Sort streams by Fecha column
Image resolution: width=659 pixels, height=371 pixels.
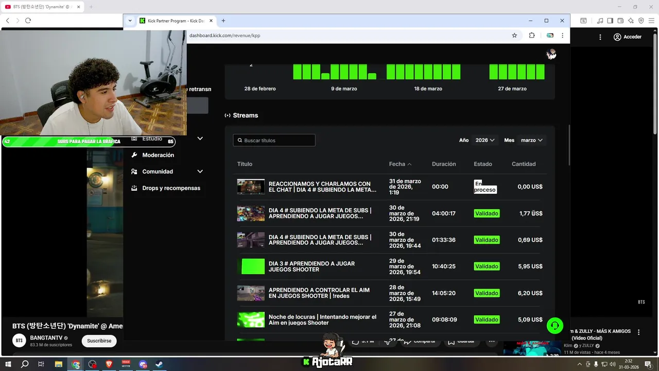tap(400, 164)
